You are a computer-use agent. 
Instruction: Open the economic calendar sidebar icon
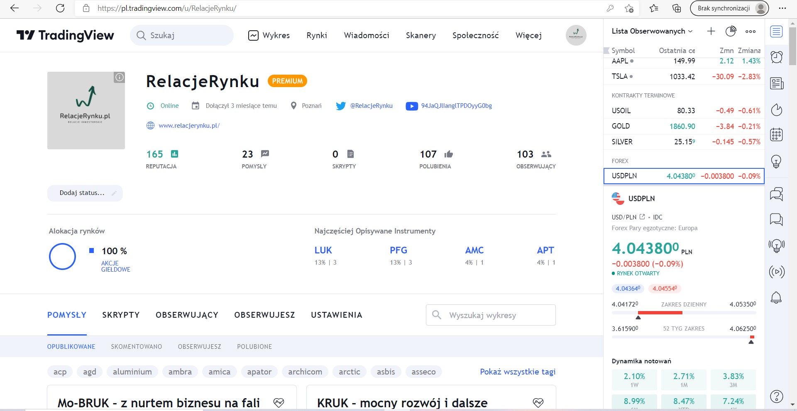(x=776, y=135)
